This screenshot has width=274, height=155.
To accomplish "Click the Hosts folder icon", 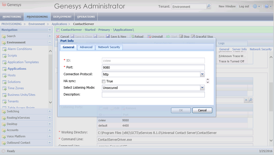I will click(x=4, y=76).
